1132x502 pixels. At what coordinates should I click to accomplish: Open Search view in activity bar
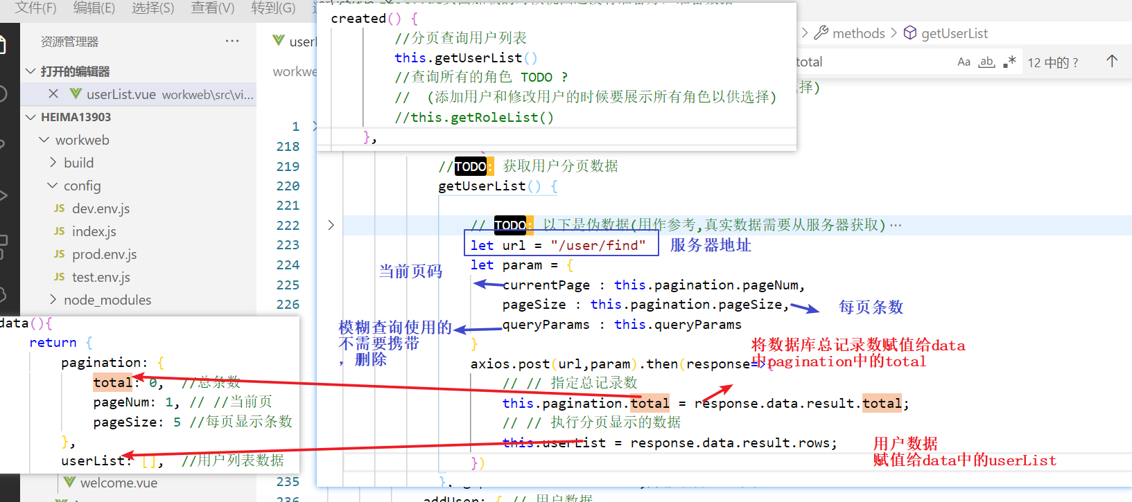click(3, 93)
